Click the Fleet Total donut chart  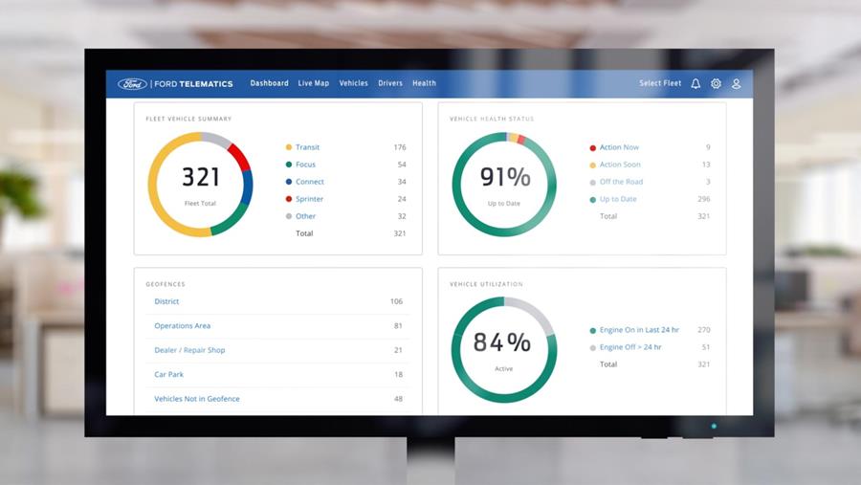coord(200,185)
